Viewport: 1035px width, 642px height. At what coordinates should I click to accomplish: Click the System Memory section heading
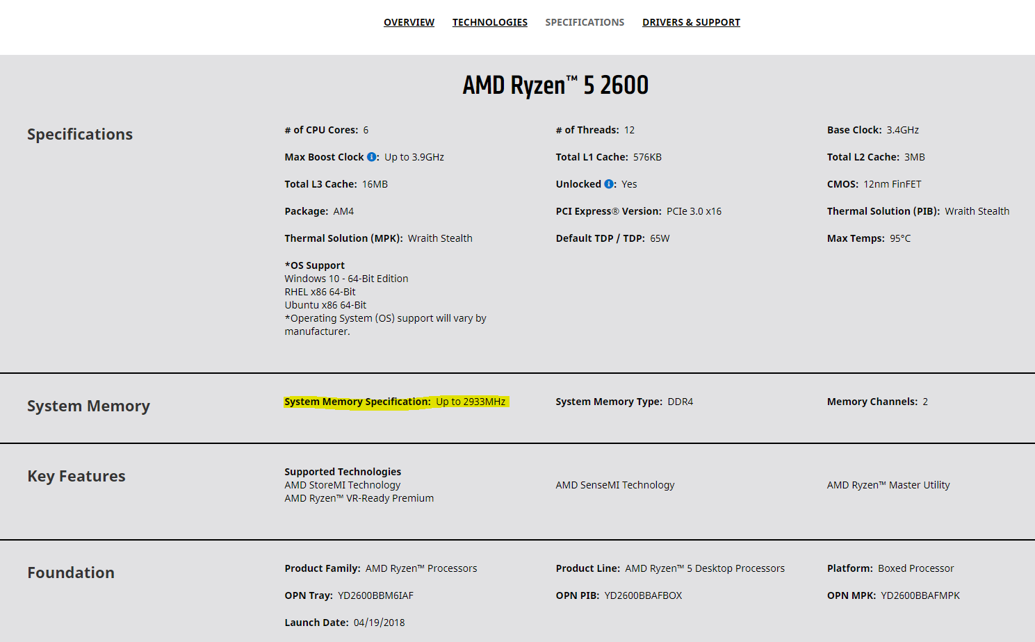click(x=88, y=406)
